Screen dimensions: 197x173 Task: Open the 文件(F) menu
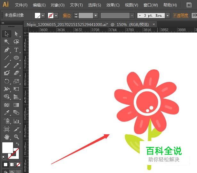(x=21, y=5)
